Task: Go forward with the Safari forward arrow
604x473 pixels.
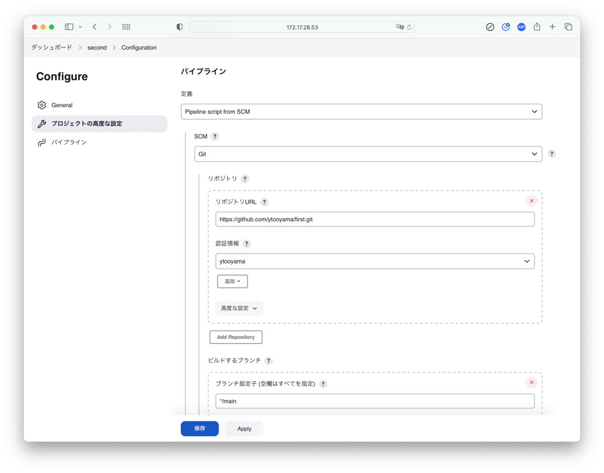Action: coord(109,27)
